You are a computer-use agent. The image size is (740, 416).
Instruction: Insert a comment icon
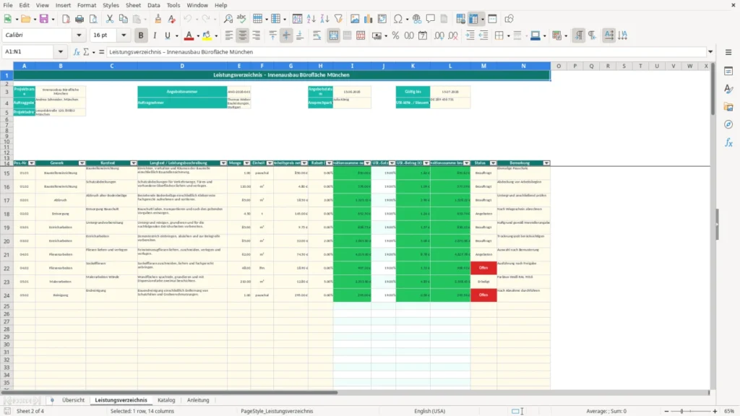431,19
